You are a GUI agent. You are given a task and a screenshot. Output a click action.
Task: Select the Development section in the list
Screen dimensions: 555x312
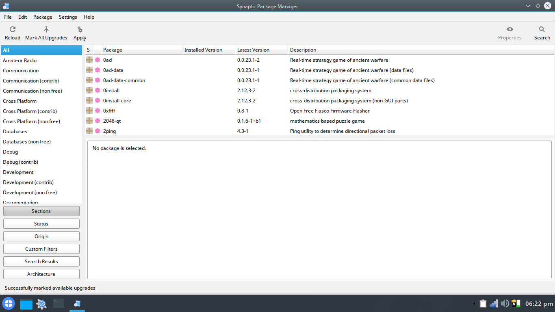tap(41, 172)
